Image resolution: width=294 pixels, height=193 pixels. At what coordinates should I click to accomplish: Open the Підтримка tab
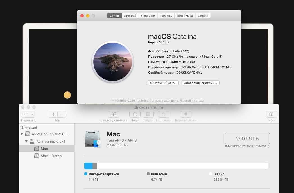185,16
